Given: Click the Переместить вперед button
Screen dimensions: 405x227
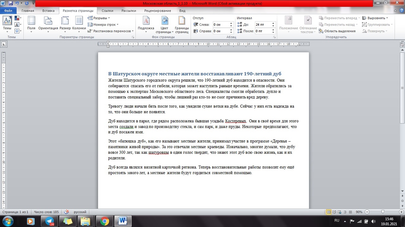Looking at the screenshot, I should [340, 18].
